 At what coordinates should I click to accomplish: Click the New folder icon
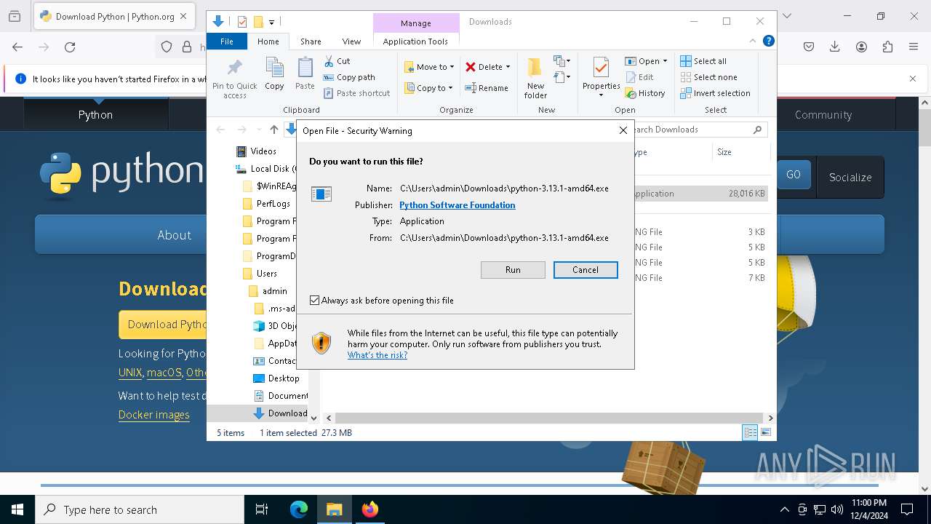[x=535, y=68]
